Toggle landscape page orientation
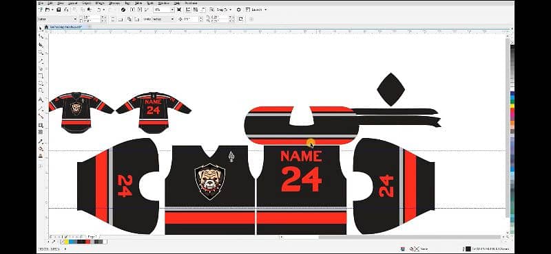The image size is (551, 254). (121, 19)
